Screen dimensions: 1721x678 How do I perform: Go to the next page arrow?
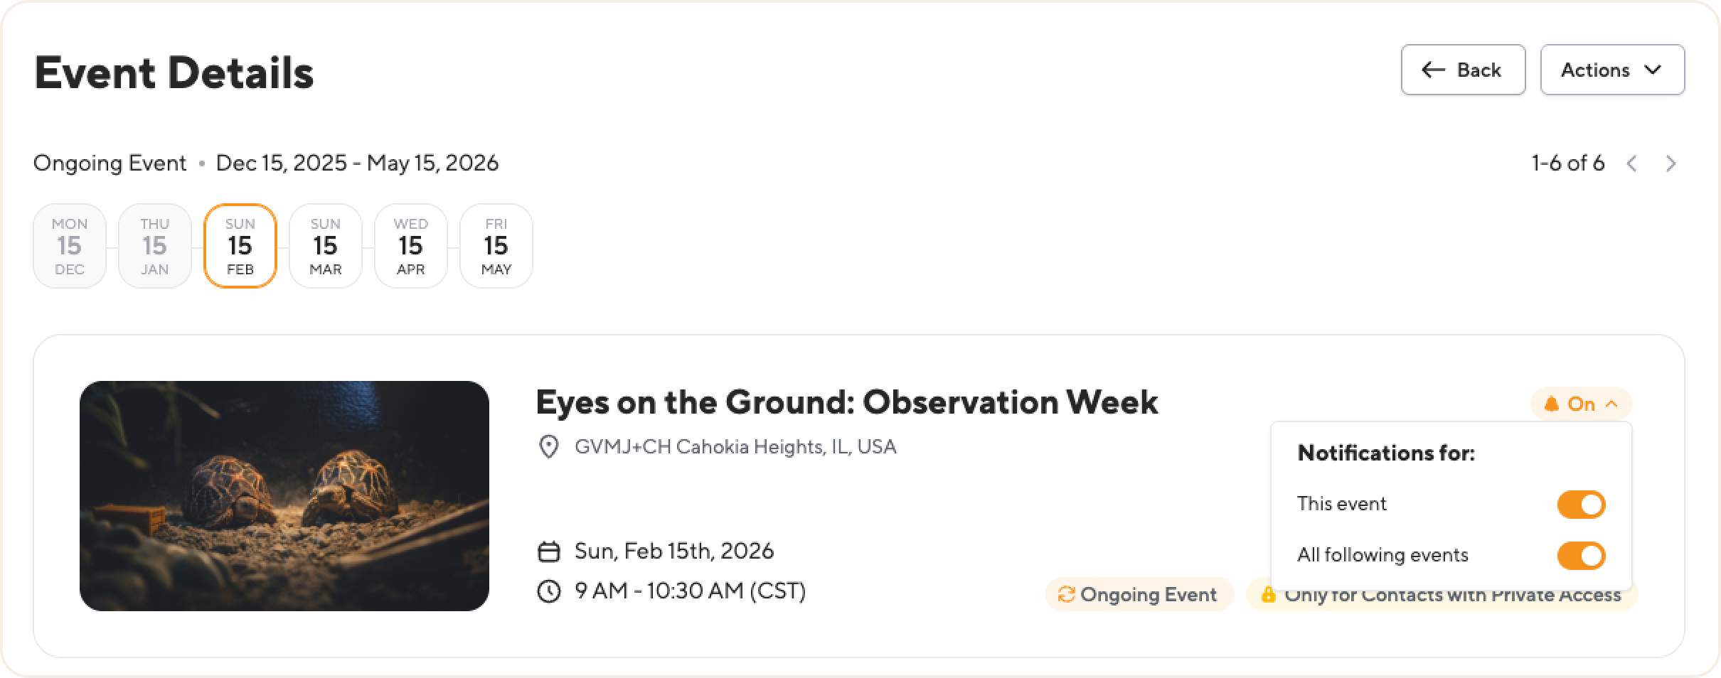point(1671,164)
